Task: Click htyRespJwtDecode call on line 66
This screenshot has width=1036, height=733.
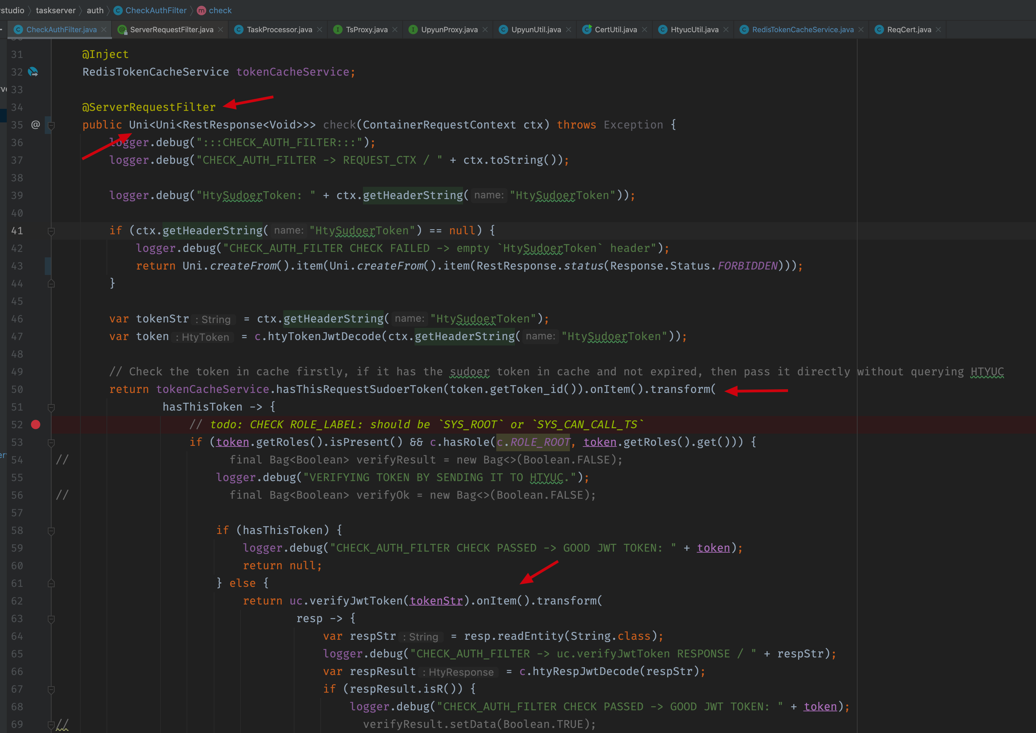Action: click(586, 672)
